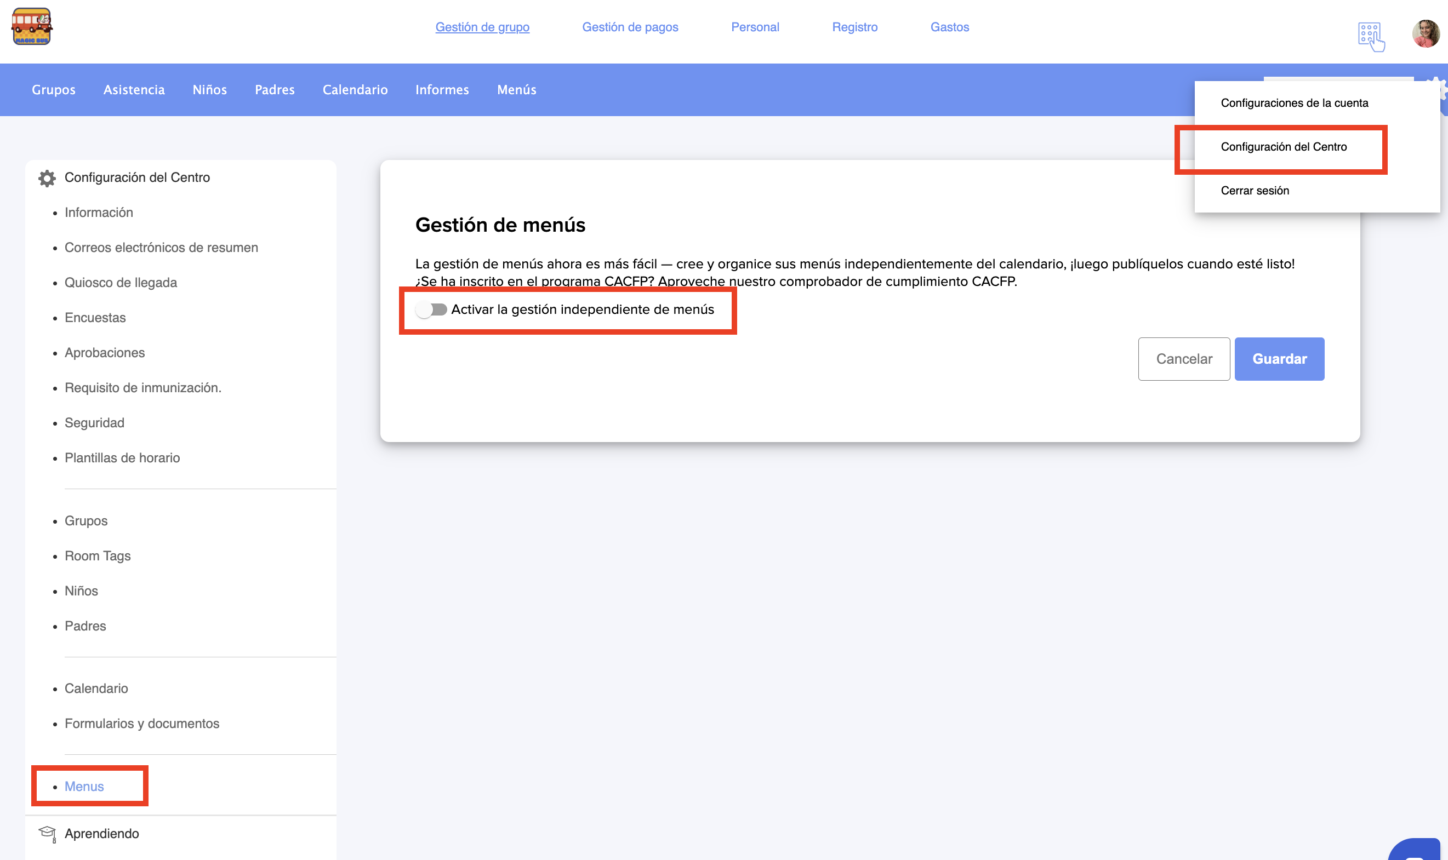
Task: Expand the Aprendiendo sidebar section
Action: [x=101, y=833]
